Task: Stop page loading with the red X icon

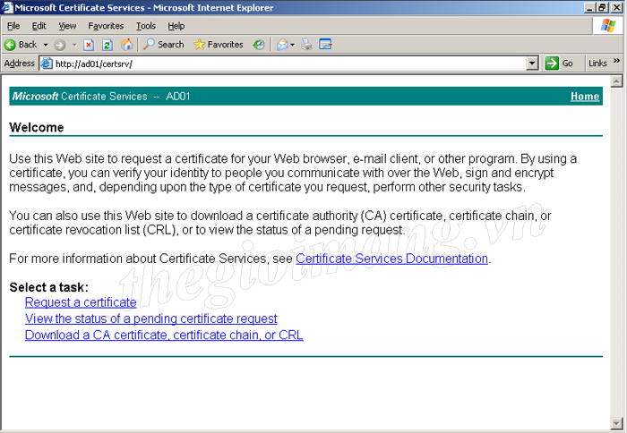Action: (89, 45)
